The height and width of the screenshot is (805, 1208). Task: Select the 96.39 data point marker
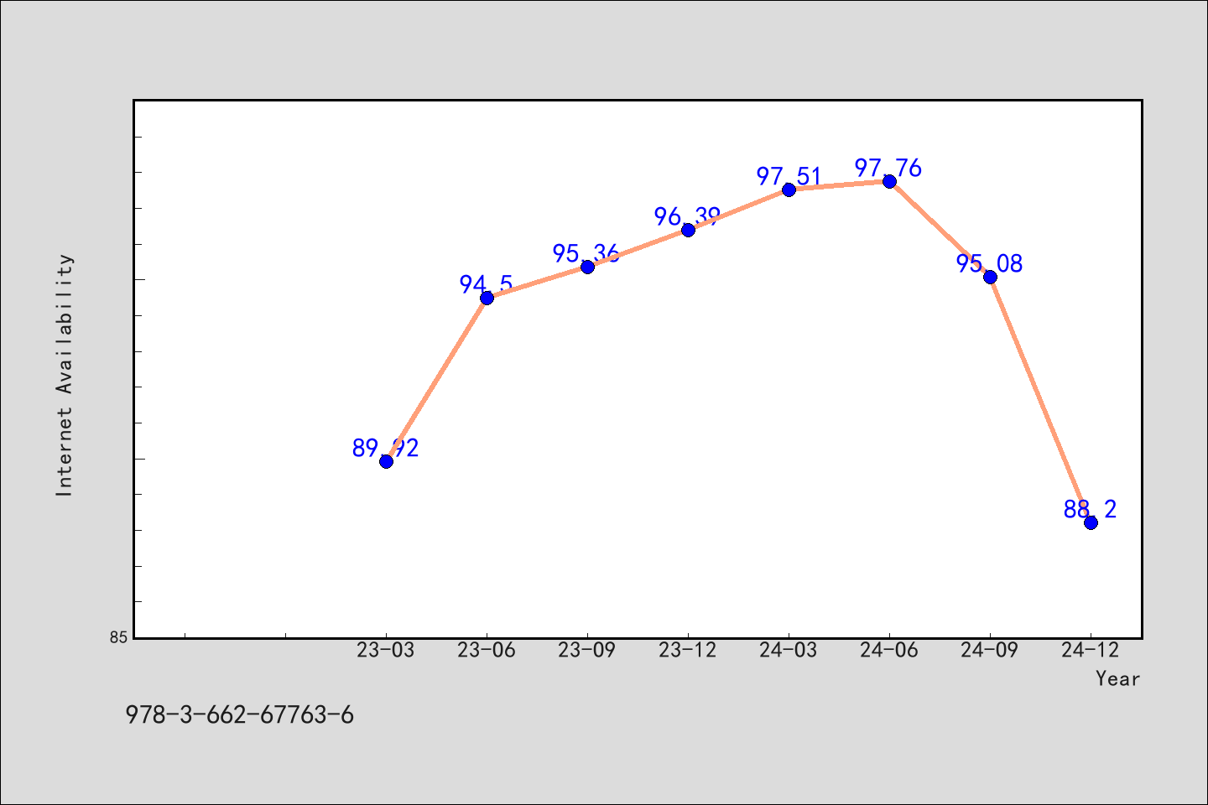pos(688,230)
